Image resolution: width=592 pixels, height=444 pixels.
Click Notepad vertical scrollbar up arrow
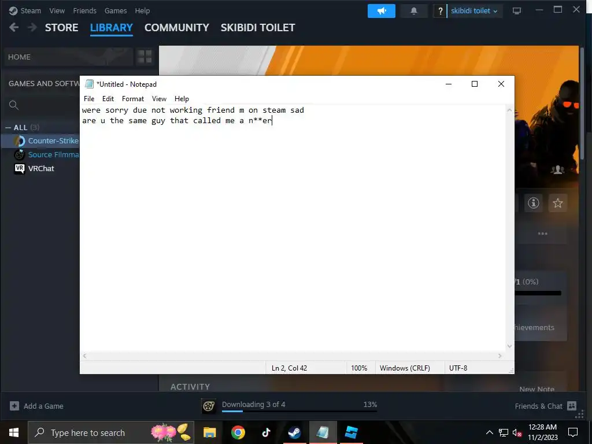[510, 110]
